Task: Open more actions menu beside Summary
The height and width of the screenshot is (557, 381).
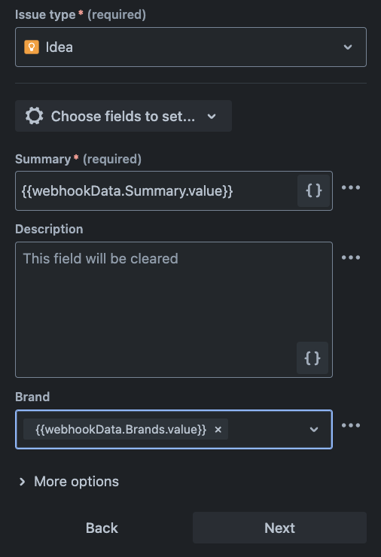Action: pos(351,187)
